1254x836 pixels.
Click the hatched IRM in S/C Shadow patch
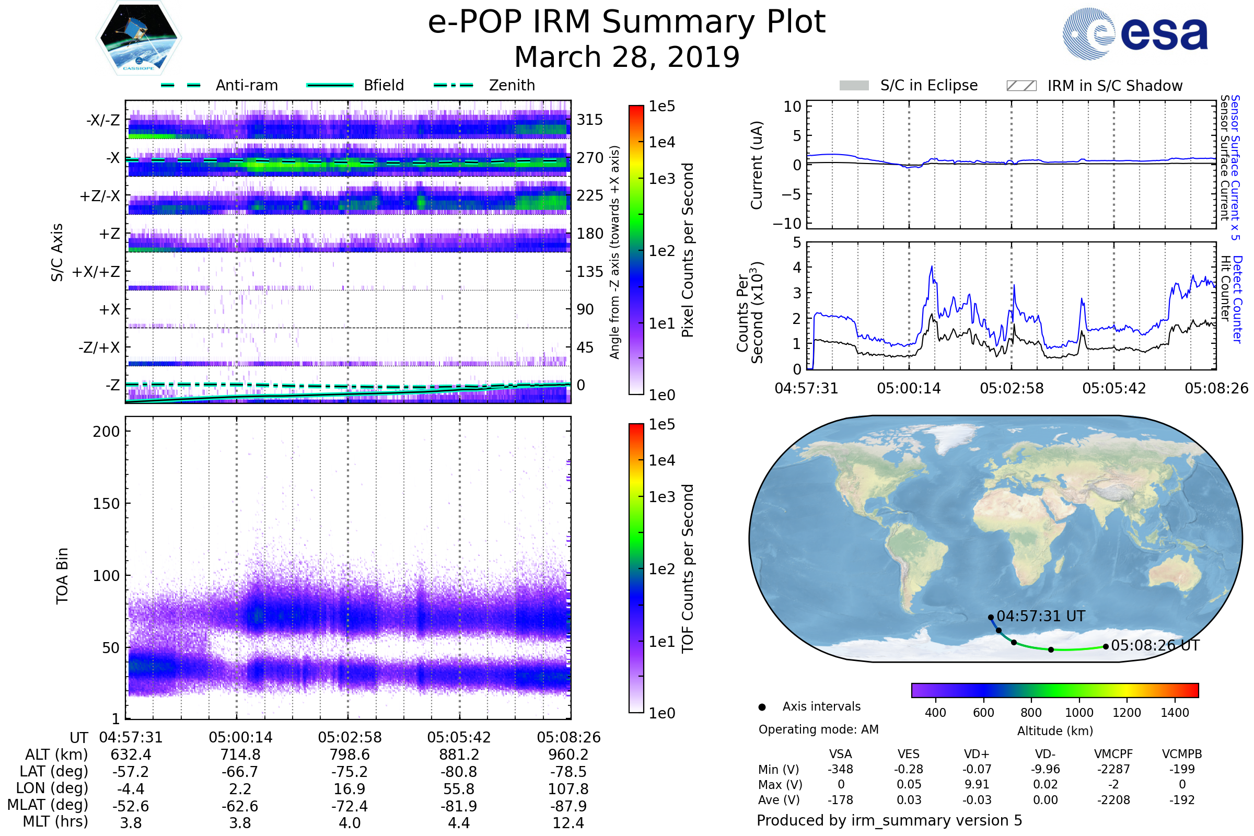pyautogui.click(x=1021, y=86)
